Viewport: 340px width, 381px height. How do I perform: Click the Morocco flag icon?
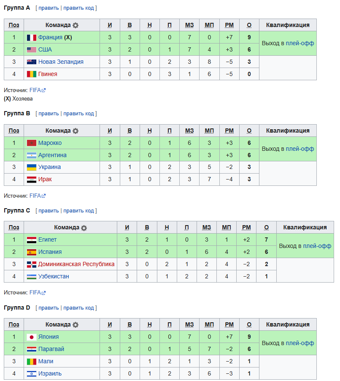[x=32, y=143]
